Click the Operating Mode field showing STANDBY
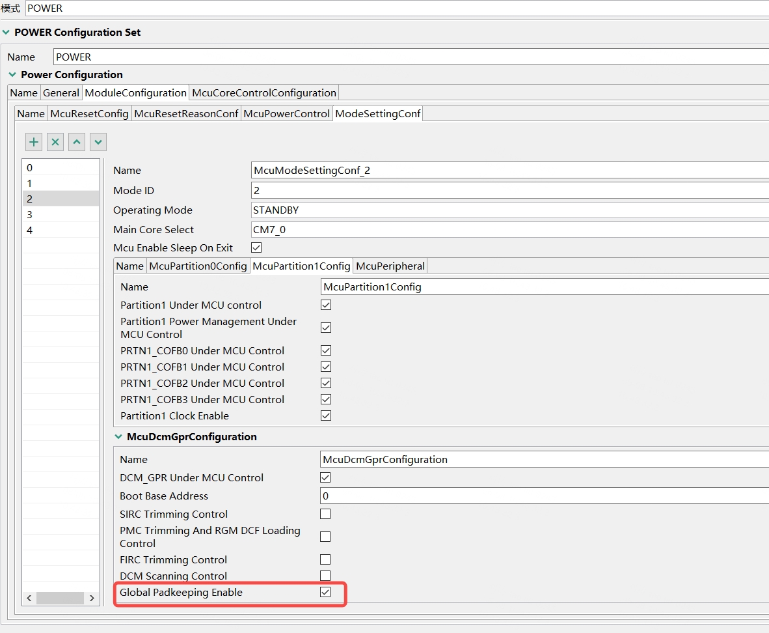 [390, 210]
